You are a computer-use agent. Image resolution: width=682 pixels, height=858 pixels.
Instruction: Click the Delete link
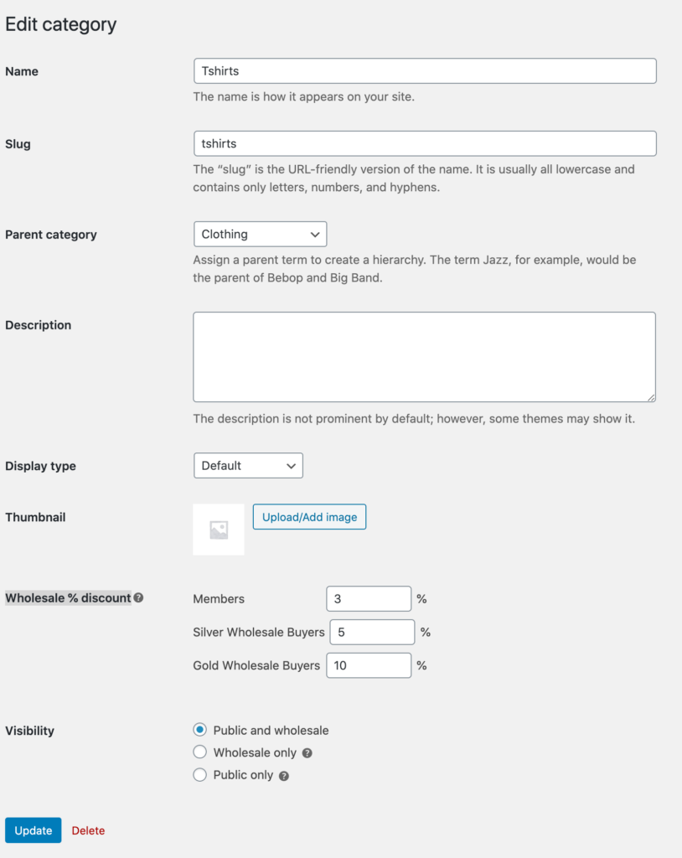tap(87, 830)
